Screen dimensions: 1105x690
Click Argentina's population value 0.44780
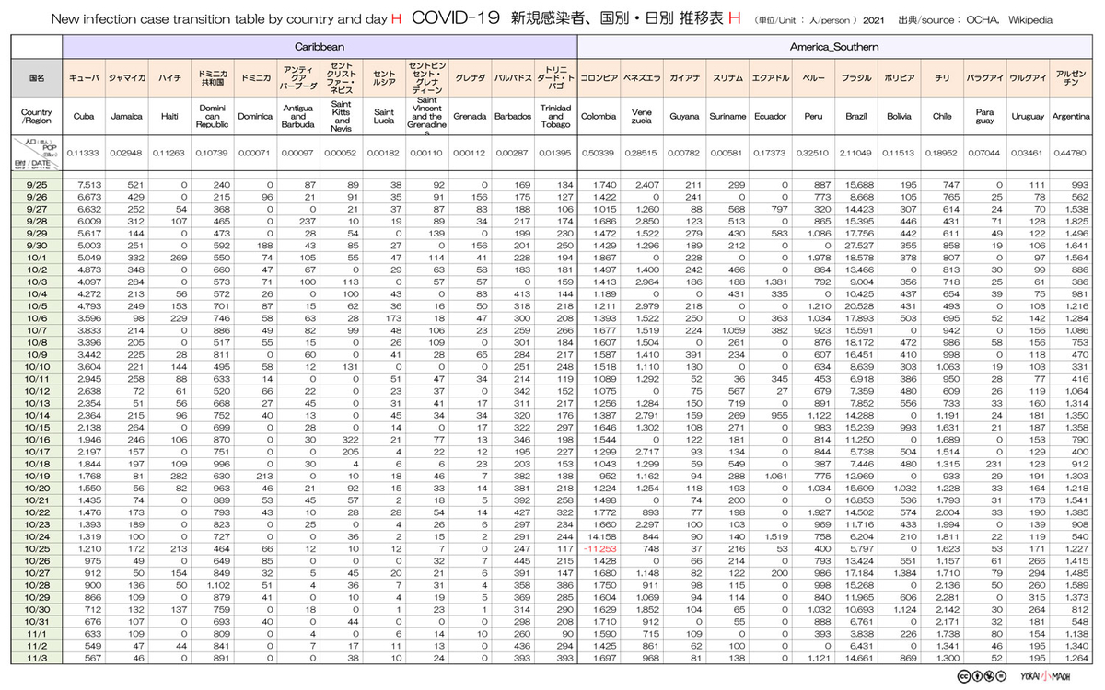[x=1069, y=153]
